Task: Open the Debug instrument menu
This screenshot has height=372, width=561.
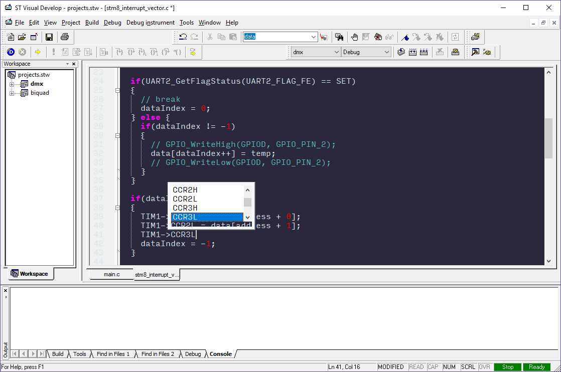Action: tap(150, 23)
